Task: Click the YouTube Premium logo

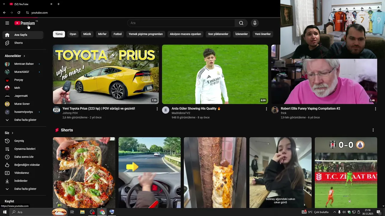Action: 25,23
